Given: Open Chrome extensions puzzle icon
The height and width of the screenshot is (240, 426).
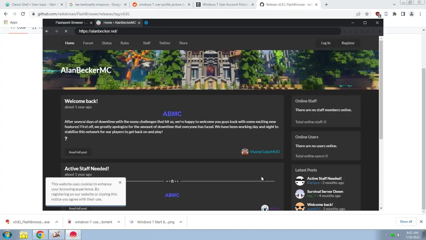Looking at the screenshot, I should 395,14.
